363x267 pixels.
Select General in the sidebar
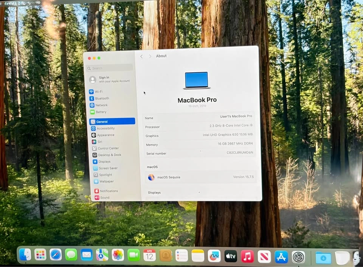point(112,121)
